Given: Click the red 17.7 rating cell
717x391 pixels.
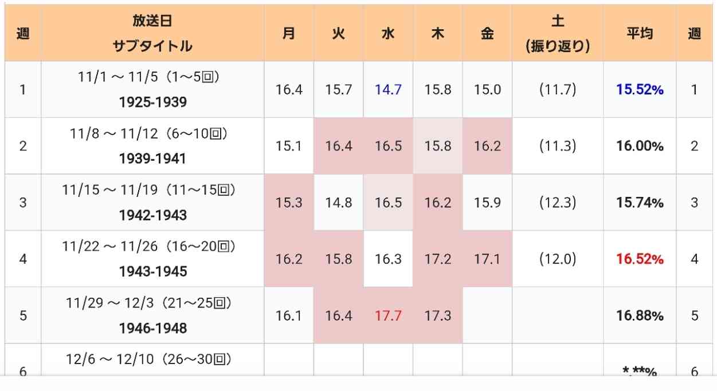Looking at the screenshot, I should 388,315.
